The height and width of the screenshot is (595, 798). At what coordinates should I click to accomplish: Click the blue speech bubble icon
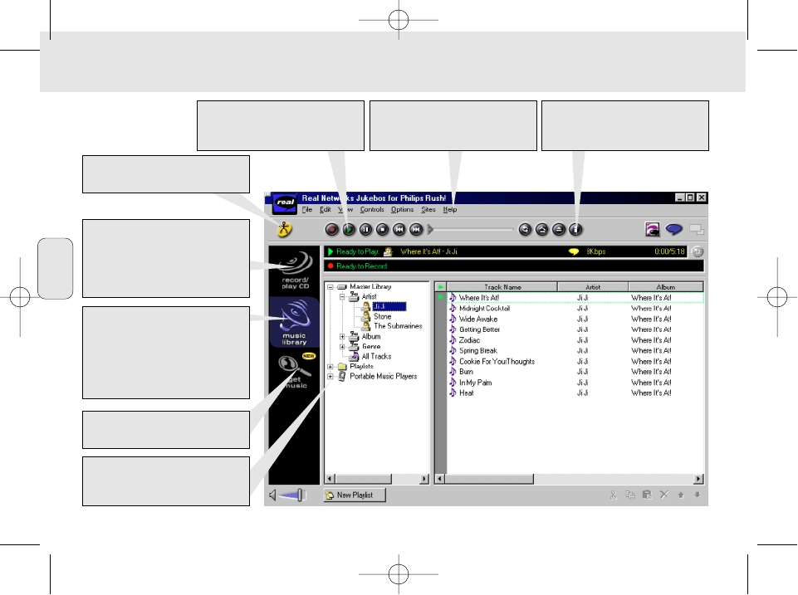point(673,229)
